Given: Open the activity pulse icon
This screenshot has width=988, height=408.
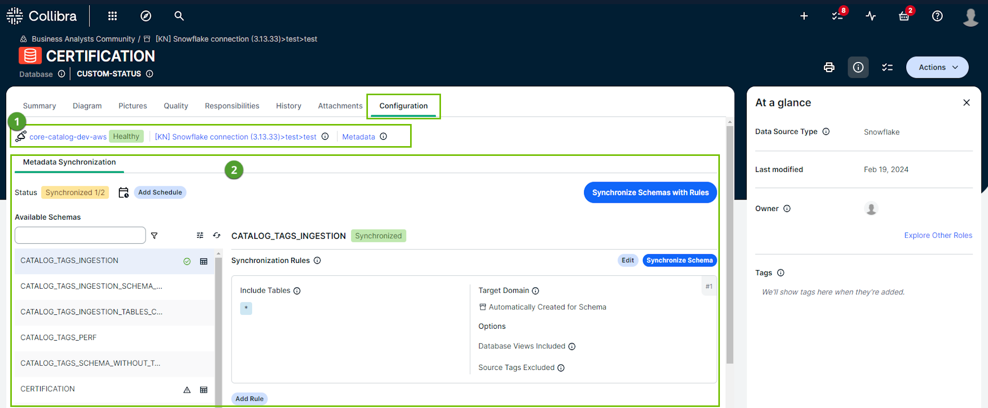Looking at the screenshot, I should pyautogui.click(x=871, y=16).
